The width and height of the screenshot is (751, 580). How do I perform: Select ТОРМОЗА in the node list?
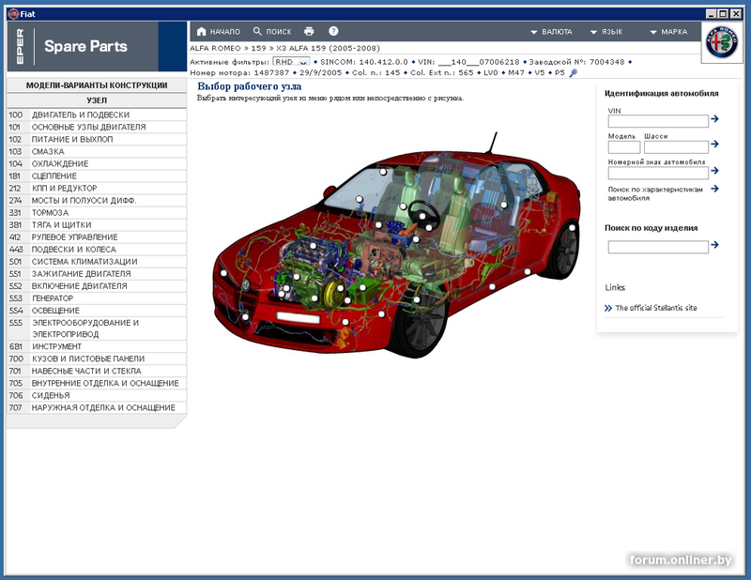tap(49, 213)
